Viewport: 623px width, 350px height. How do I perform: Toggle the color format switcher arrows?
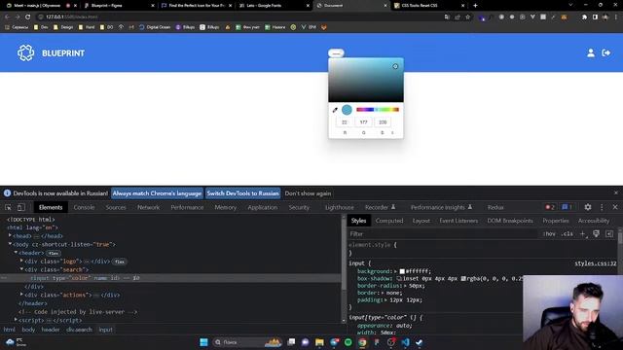pos(392,132)
